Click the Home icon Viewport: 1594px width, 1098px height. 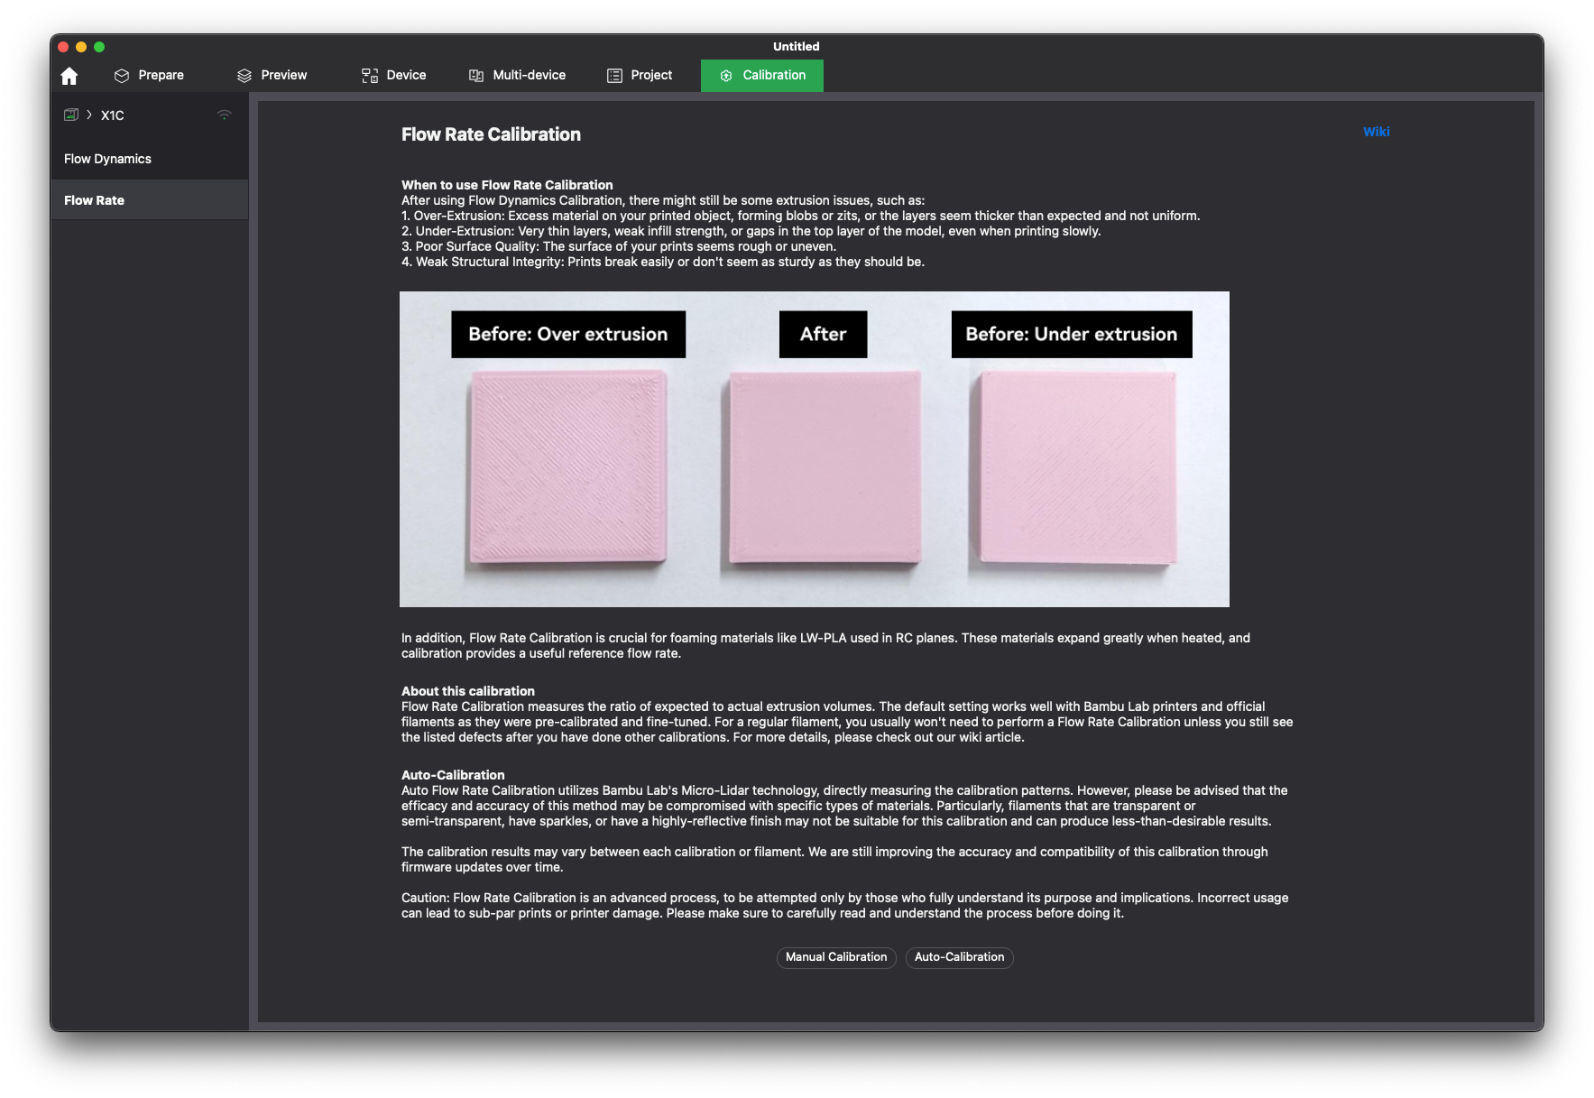(69, 76)
